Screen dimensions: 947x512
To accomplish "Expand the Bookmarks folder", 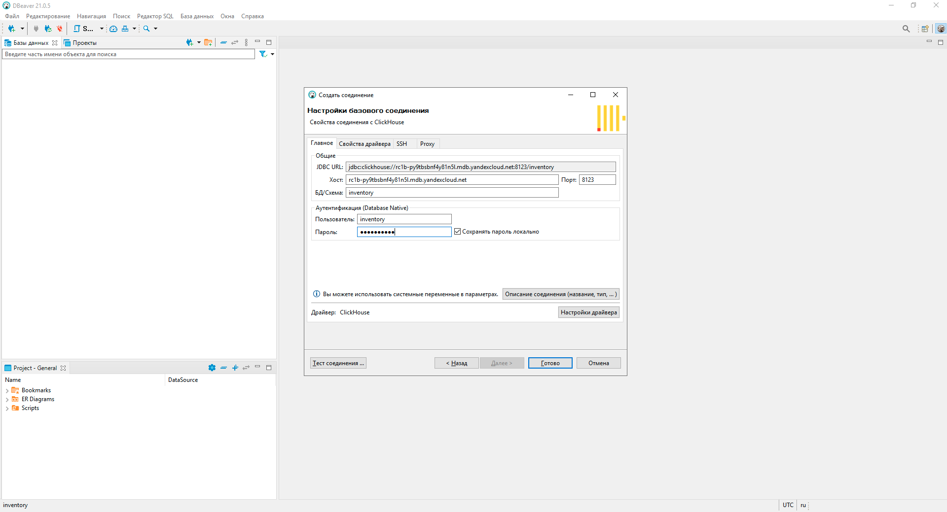I will click(7, 391).
